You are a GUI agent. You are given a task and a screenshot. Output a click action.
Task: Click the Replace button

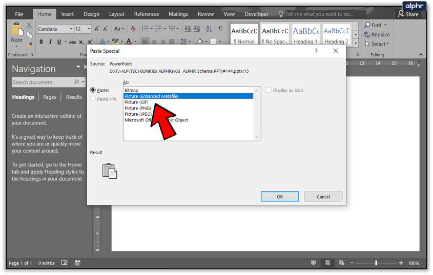377,34
